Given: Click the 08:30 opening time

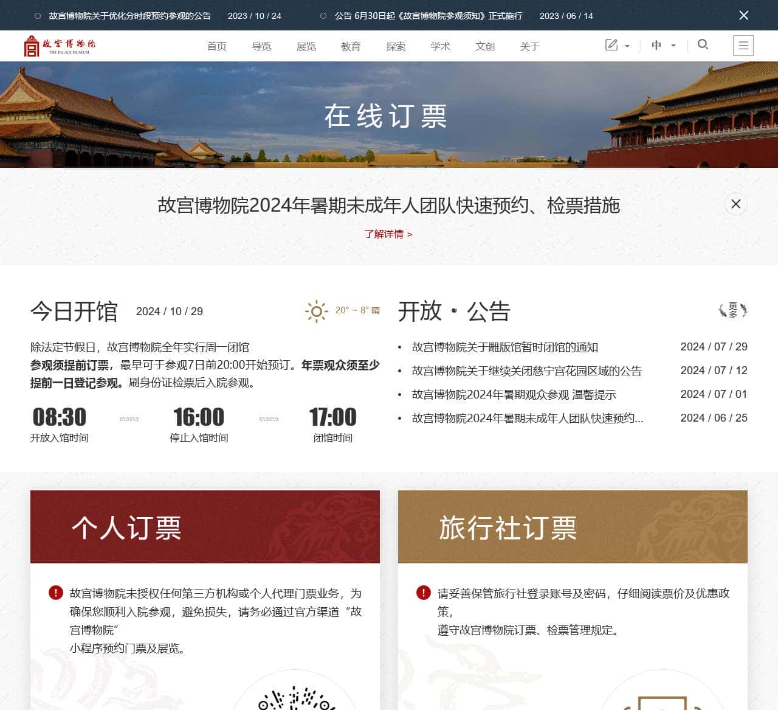Looking at the screenshot, I should (x=59, y=417).
